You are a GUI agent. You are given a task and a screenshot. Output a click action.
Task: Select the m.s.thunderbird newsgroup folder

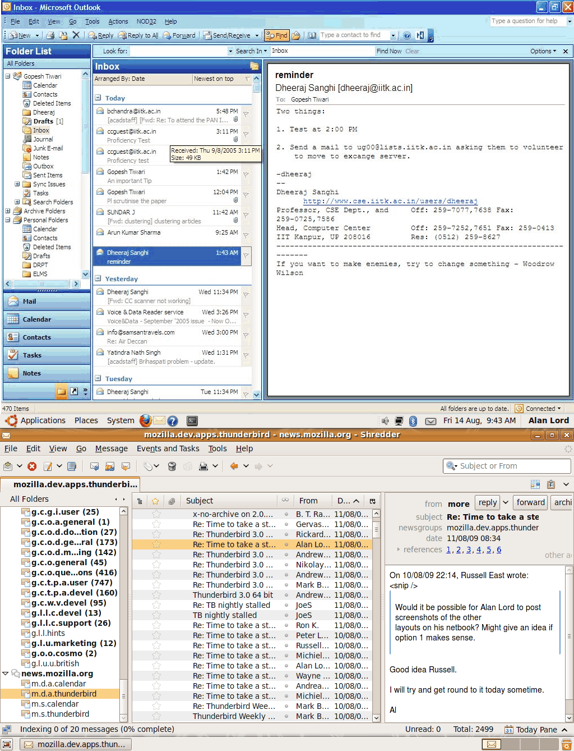coord(60,714)
